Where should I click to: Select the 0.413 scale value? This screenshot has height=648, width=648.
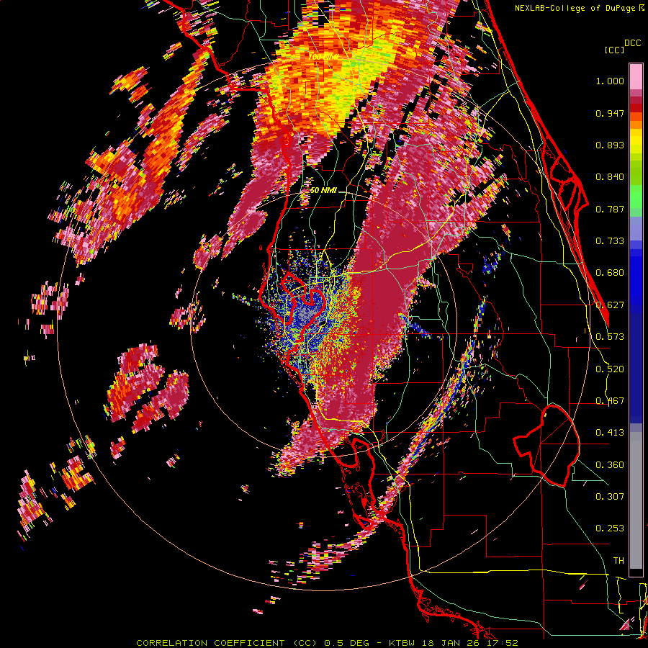(x=610, y=433)
